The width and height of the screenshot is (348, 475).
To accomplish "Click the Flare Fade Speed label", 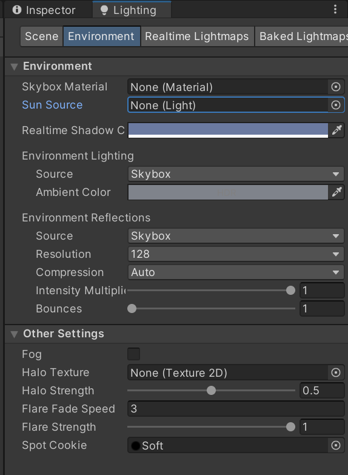I will [69, 409].
